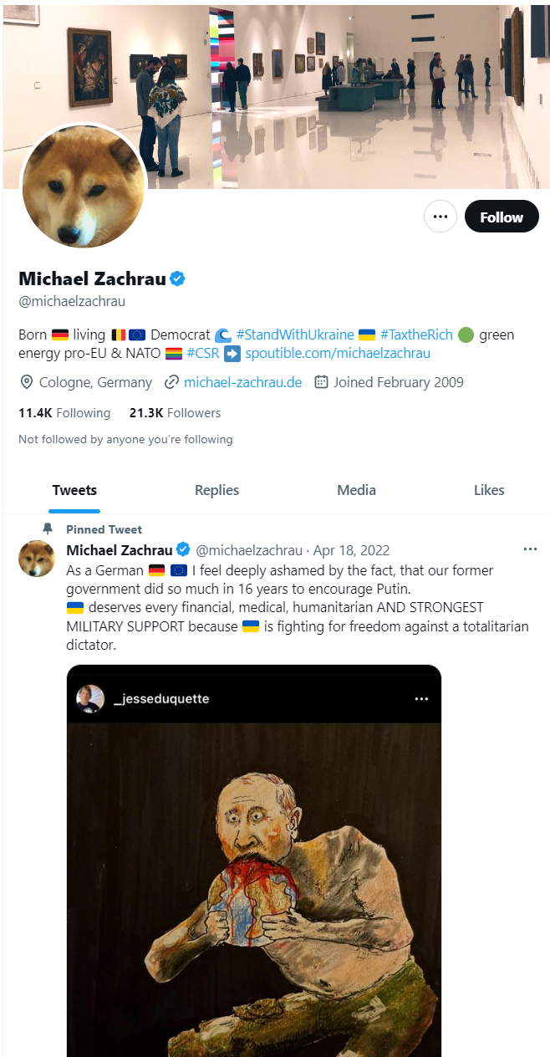Switch to the Replies tab
This screenshot has width=550, height=1057.
[x=216, y=490]
